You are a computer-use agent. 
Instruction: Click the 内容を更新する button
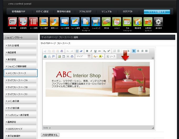pyautogui.click(x=50, y=135)
